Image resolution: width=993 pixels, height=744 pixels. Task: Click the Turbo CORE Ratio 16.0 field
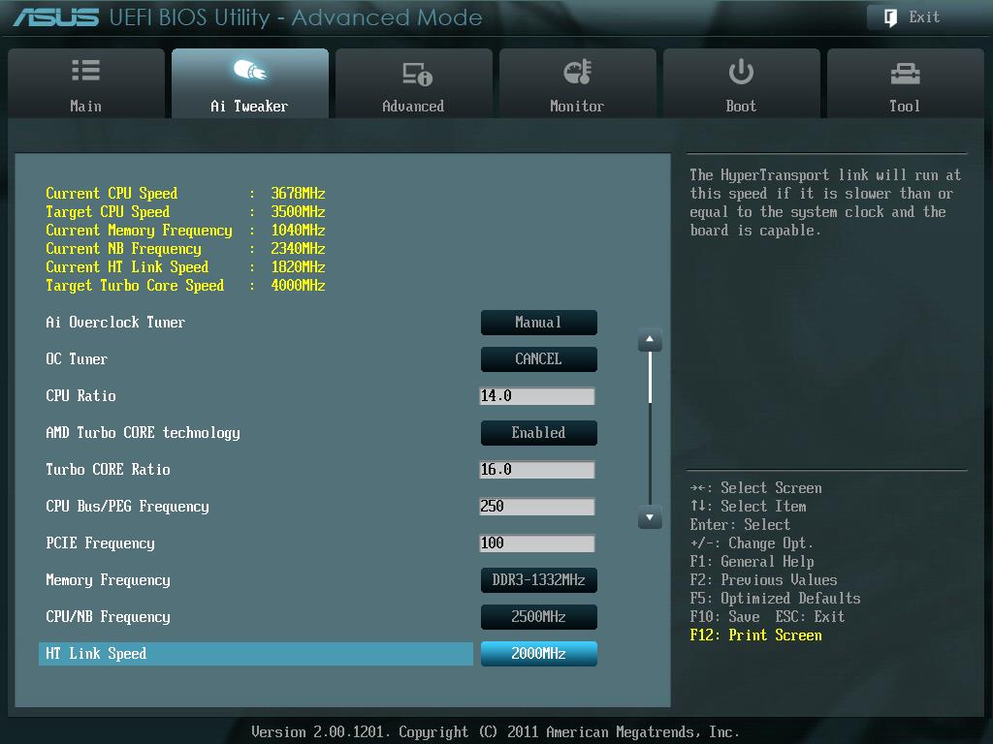point(537,470)
